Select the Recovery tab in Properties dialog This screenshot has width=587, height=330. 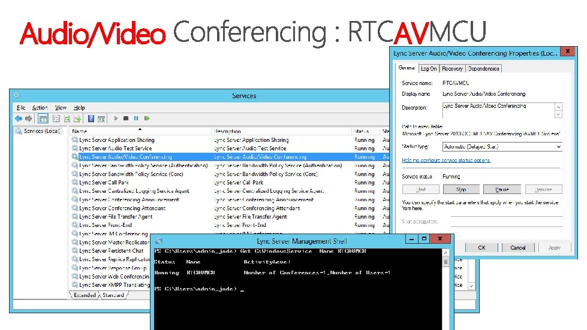pyautogui.click(x=452, y=69)
